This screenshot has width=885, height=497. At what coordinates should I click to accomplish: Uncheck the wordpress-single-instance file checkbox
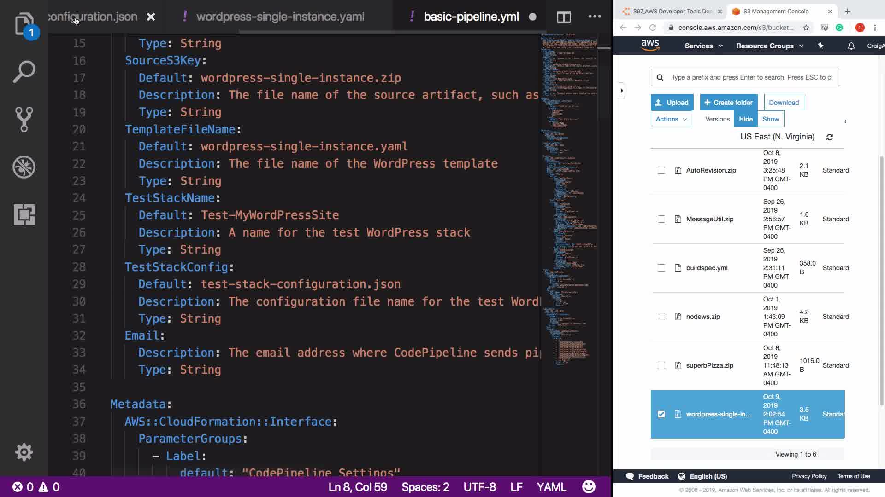(661, 414)
